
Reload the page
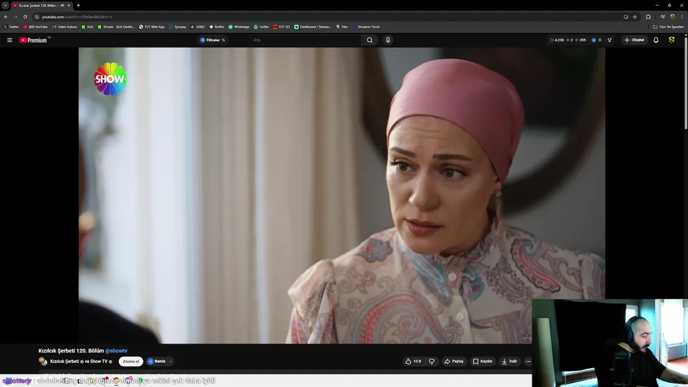(25, 17)
